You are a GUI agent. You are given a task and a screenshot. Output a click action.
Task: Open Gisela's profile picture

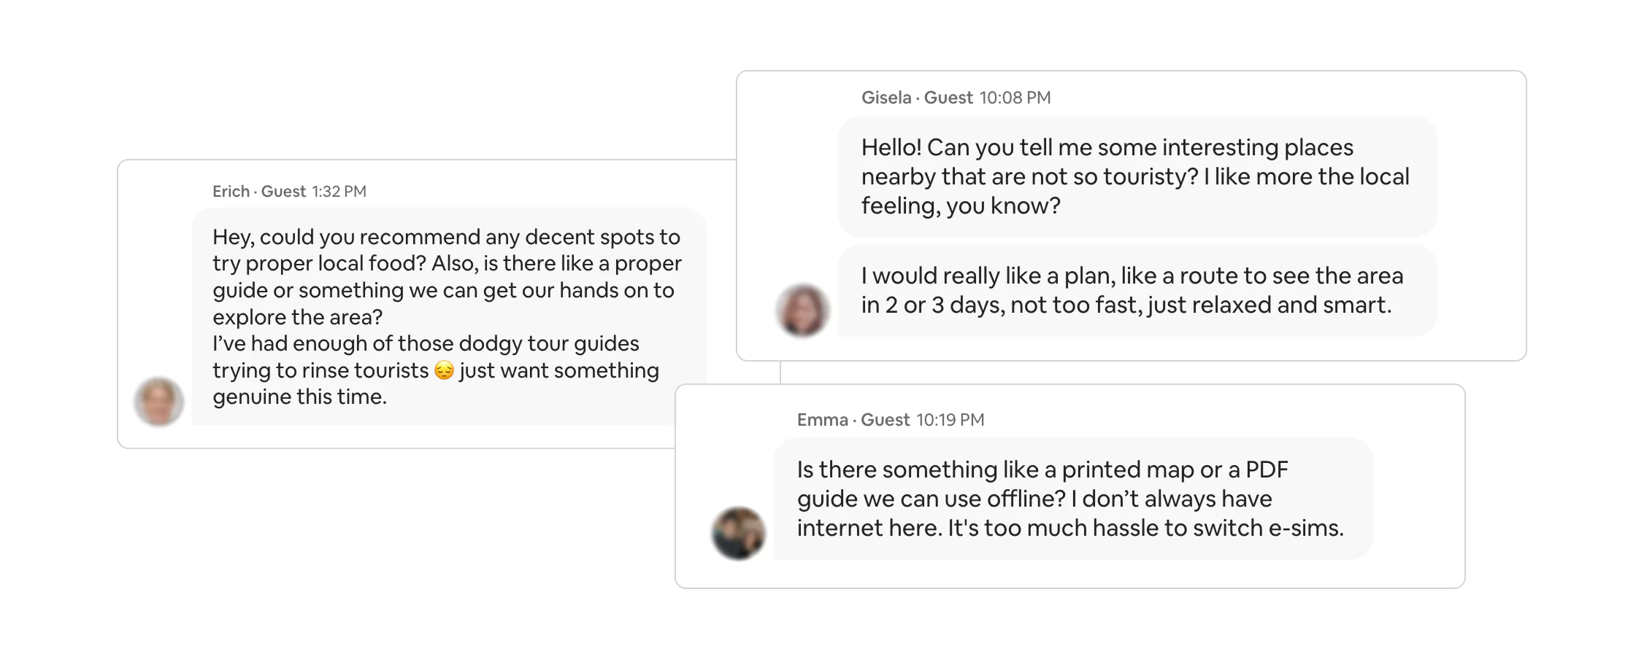click(802, 311)
